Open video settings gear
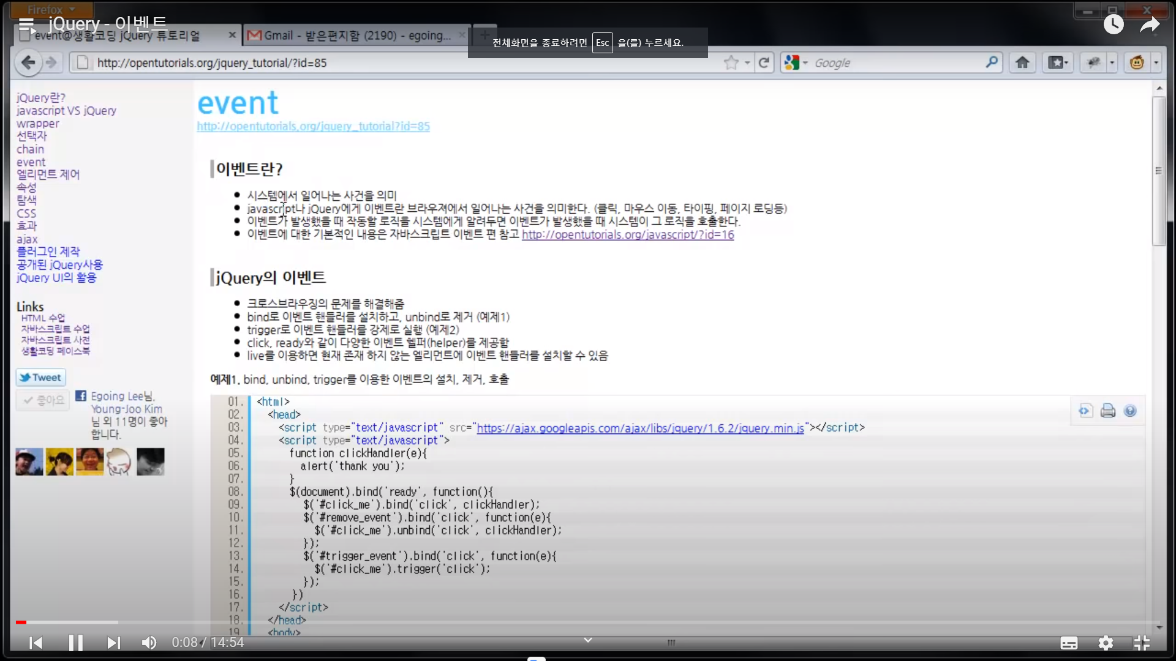 pos(1106,643)
